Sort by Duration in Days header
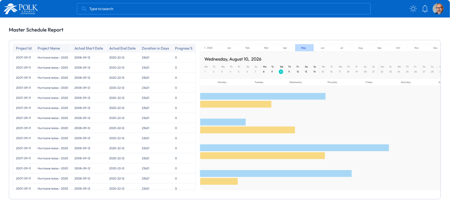This screenshot has height=218, width=450. [x=155, y=48]
